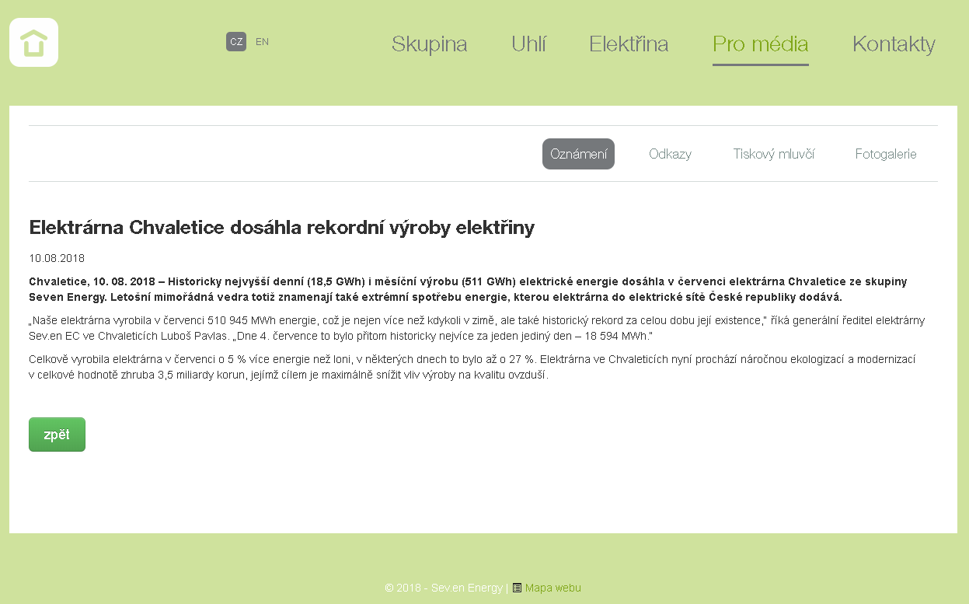
Task: Open the Uhlí menu item
Action: (x=528, y=44)
